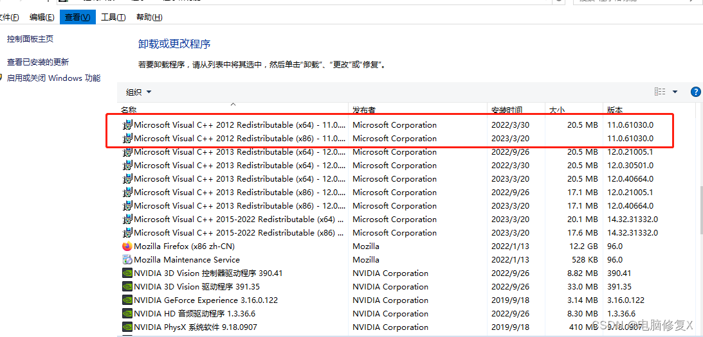Select Visual C++ 2015-2022 Redistributable (x86) name
The width and height of the screenshot is (703, 337).
(239, 233)
